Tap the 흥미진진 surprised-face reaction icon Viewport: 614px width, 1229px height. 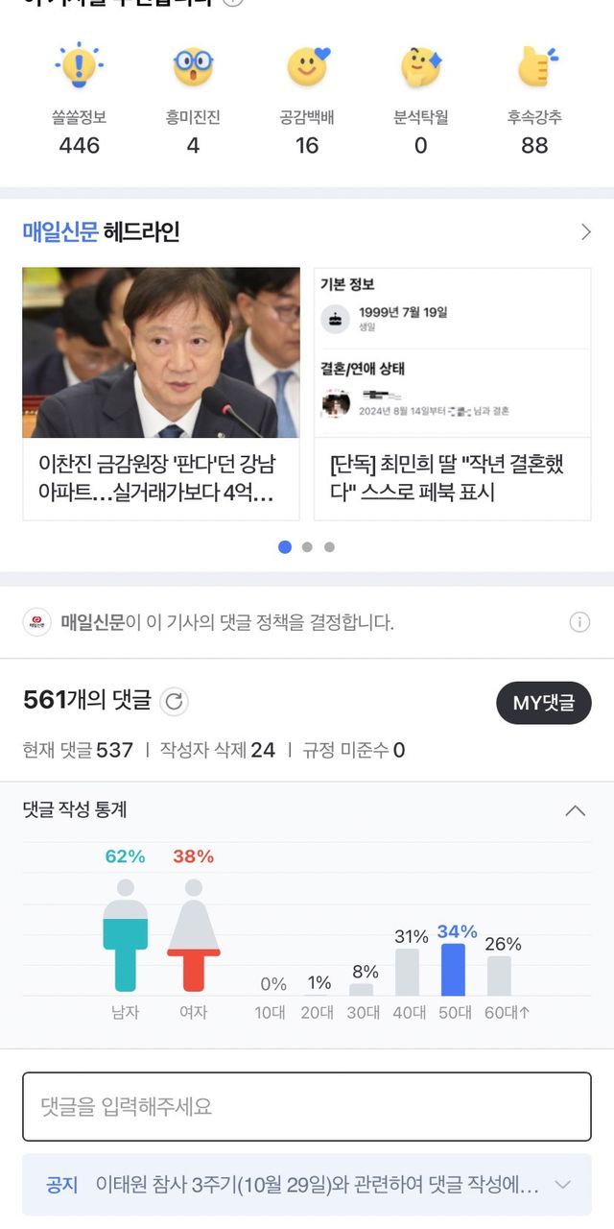[193, 66]
